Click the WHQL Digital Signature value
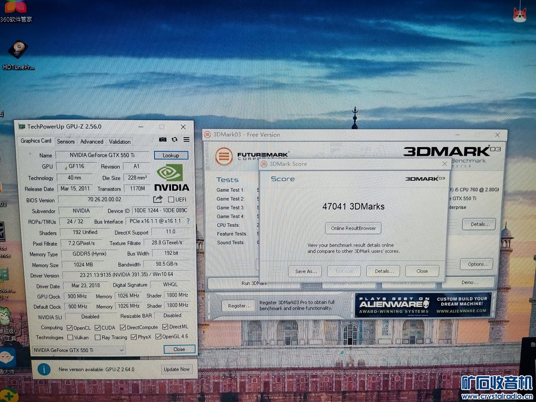Screen dimensions: 536x402 coord(170,285)
